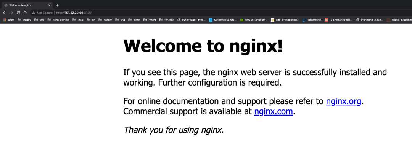This screenshot has width=412, height=152.
Task: Open the docker bookmark folder
Action: 105,20
